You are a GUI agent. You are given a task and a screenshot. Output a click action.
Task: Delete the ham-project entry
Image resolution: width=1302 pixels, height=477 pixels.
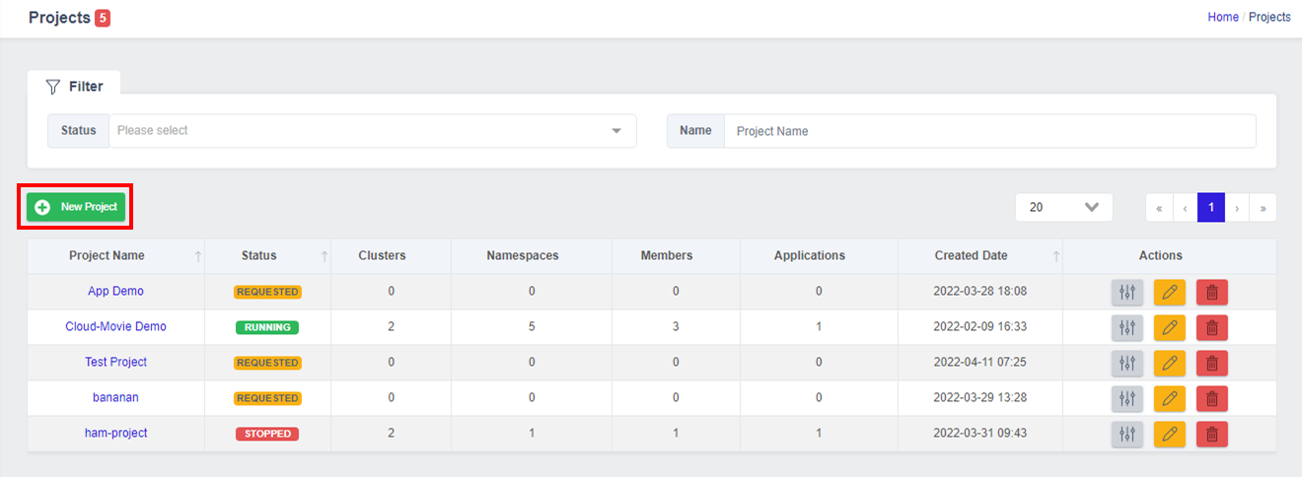(x=1212, y=434)
